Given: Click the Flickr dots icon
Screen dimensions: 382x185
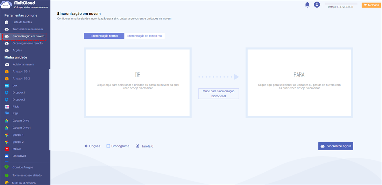Looking at the screenshot, I should [x=7, y=107].
